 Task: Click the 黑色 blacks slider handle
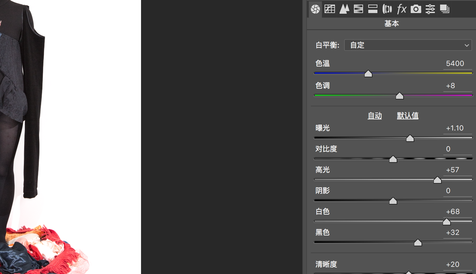point(418,243)
